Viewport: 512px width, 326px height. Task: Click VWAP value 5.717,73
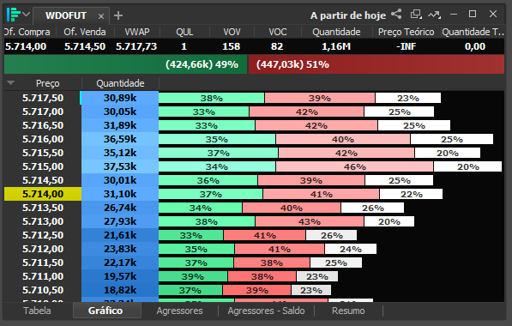click(x=136, y=46)
